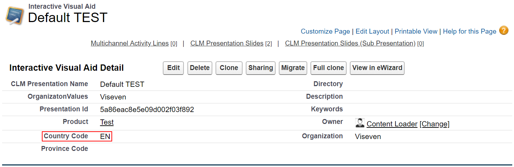Click the orange help question mark icon
Viewport: 514px width, 167px height.
point(503,31)
